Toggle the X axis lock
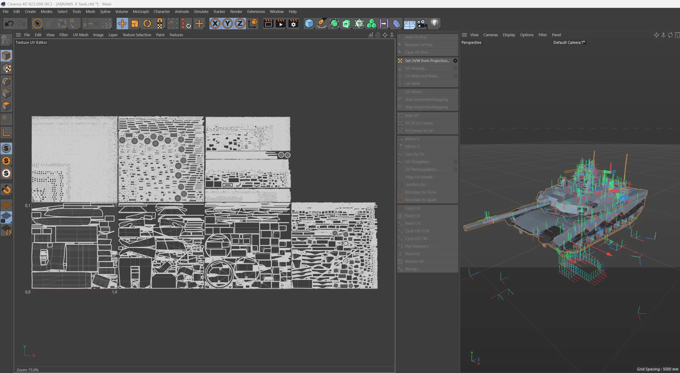This screenshot has width=680, height=373. (215, 24)
